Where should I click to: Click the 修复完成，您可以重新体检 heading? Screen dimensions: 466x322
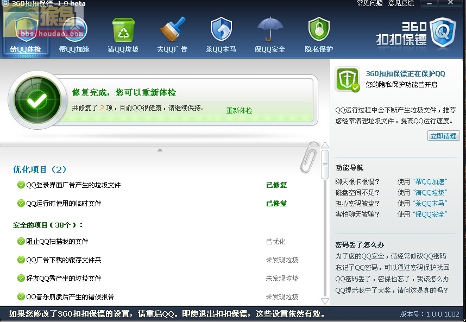(x=124, y=92)
